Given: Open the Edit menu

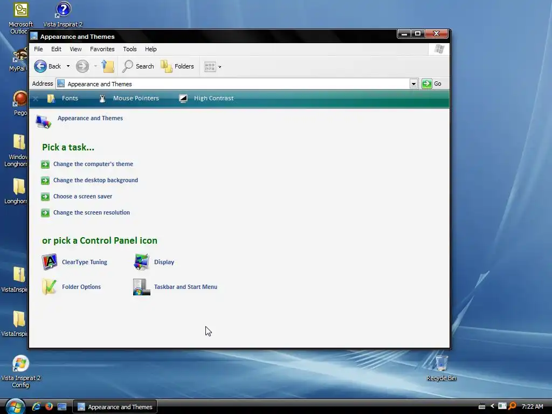Looking at the screenshot, I should pos(56,49).
